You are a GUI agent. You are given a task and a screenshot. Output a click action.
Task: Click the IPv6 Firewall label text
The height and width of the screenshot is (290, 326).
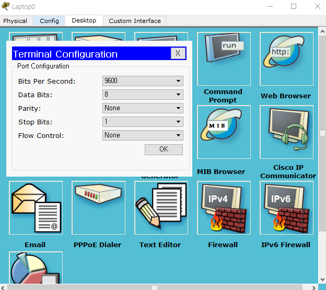(286, 245)
